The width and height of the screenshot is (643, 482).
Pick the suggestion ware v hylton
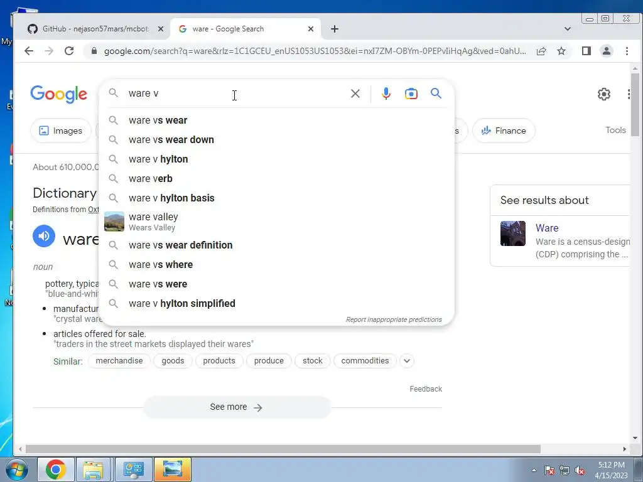click(x=277, y=159)
